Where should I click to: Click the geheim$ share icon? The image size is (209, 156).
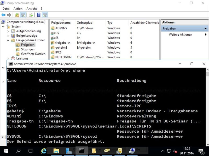pyautogui.click(x=53, y=48)
